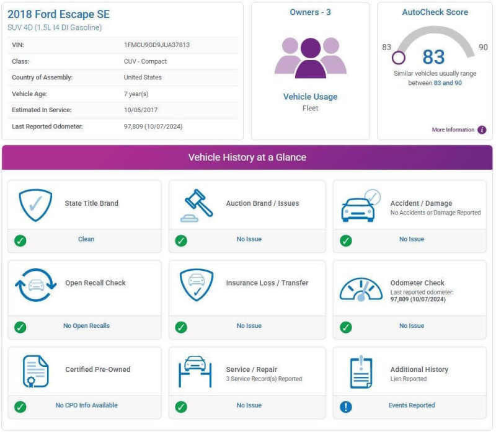Click the blue exclamation alert for Additional History

click(346, 407)
